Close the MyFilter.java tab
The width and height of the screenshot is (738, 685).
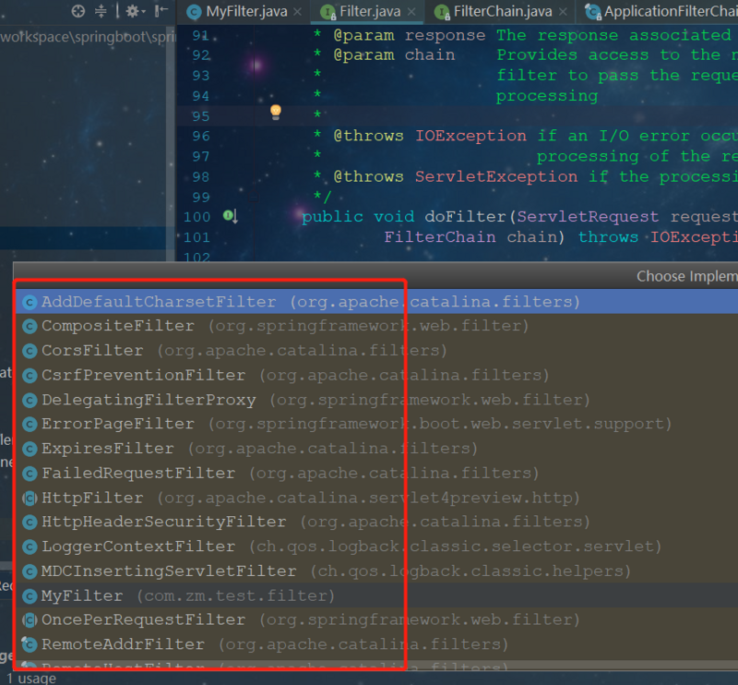click(297, 11)
